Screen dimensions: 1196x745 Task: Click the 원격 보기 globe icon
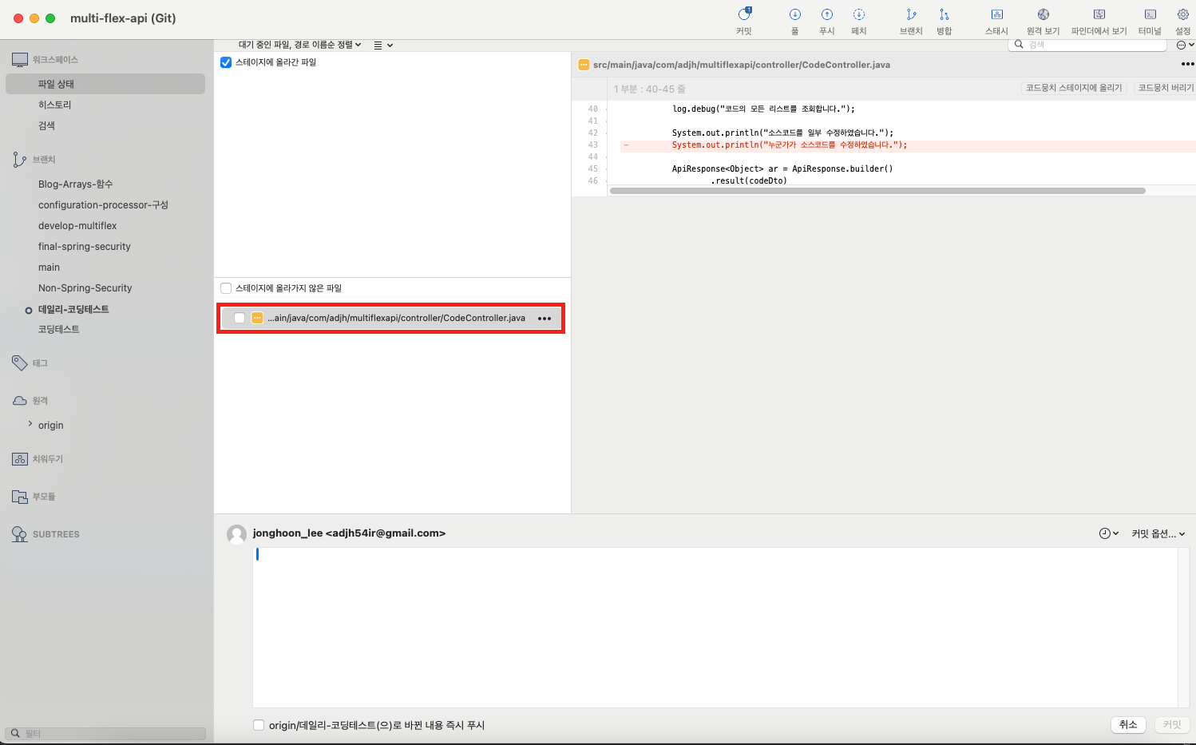(1044, 14)
